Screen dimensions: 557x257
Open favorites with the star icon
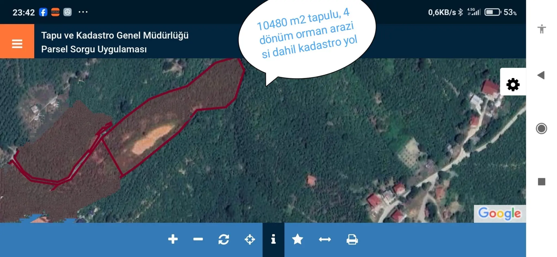pos(297,239)
